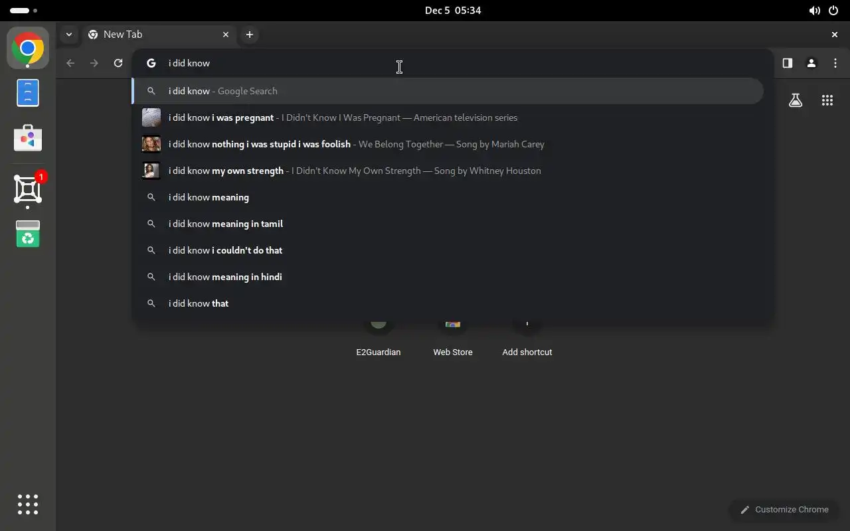Click the system volume icon

click(x=814, y=11)
